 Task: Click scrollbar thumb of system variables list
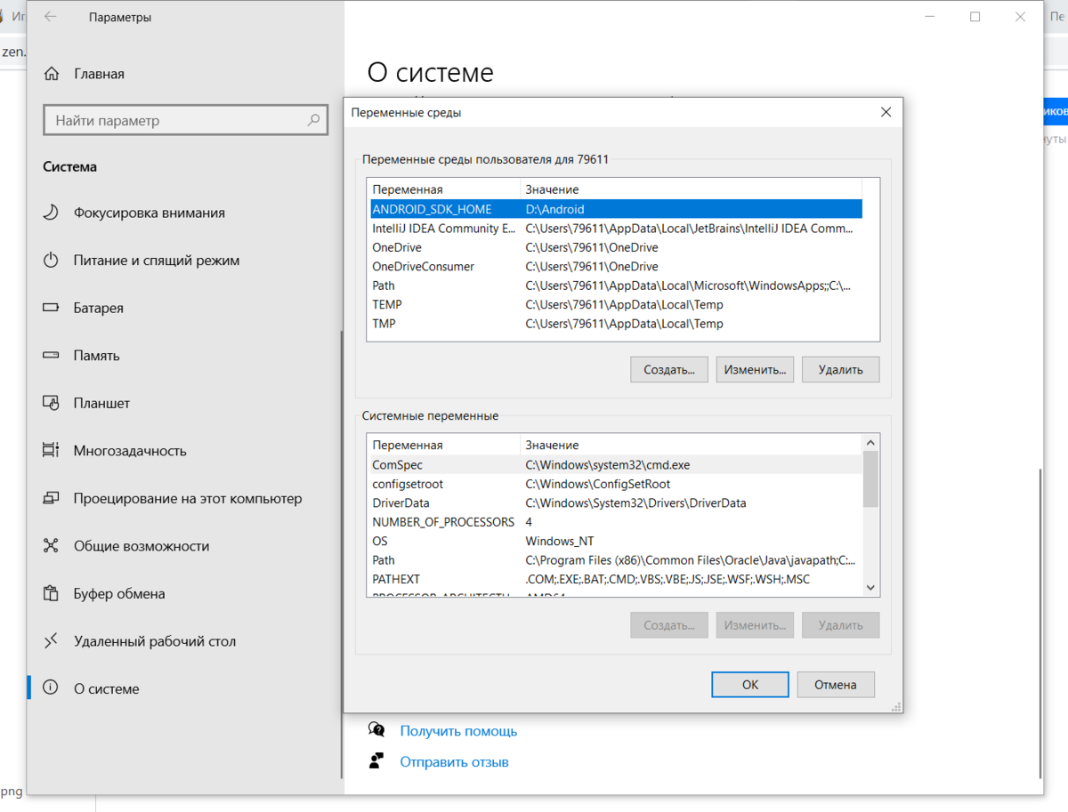[870, 478]
